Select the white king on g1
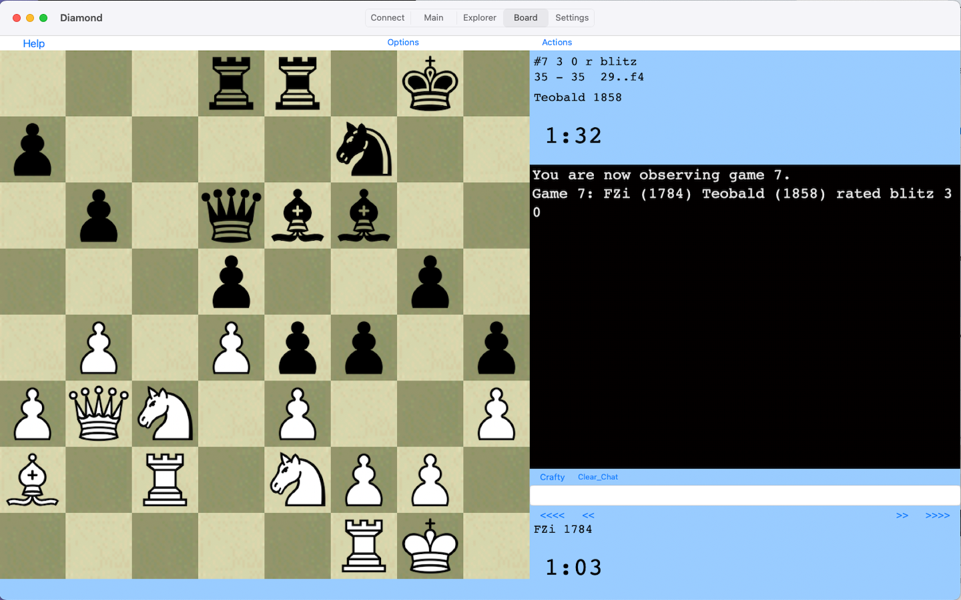 430,545
